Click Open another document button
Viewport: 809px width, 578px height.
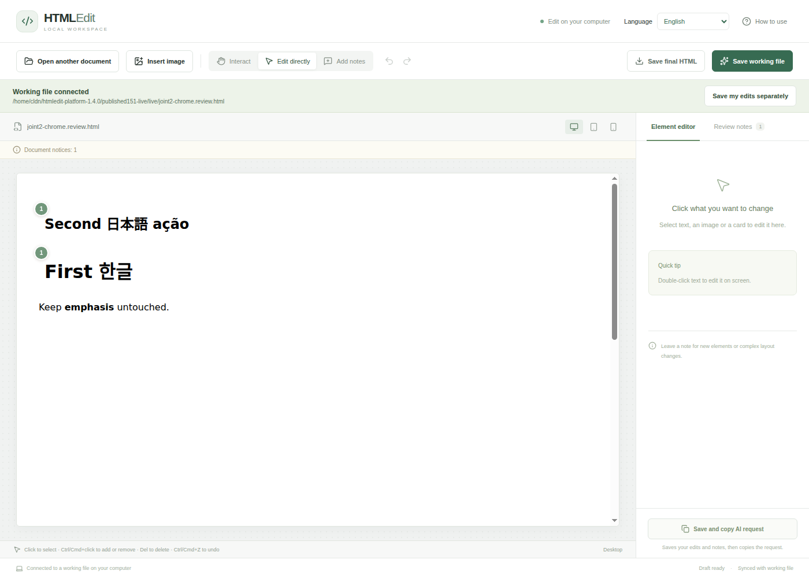[x=68, y=61]
